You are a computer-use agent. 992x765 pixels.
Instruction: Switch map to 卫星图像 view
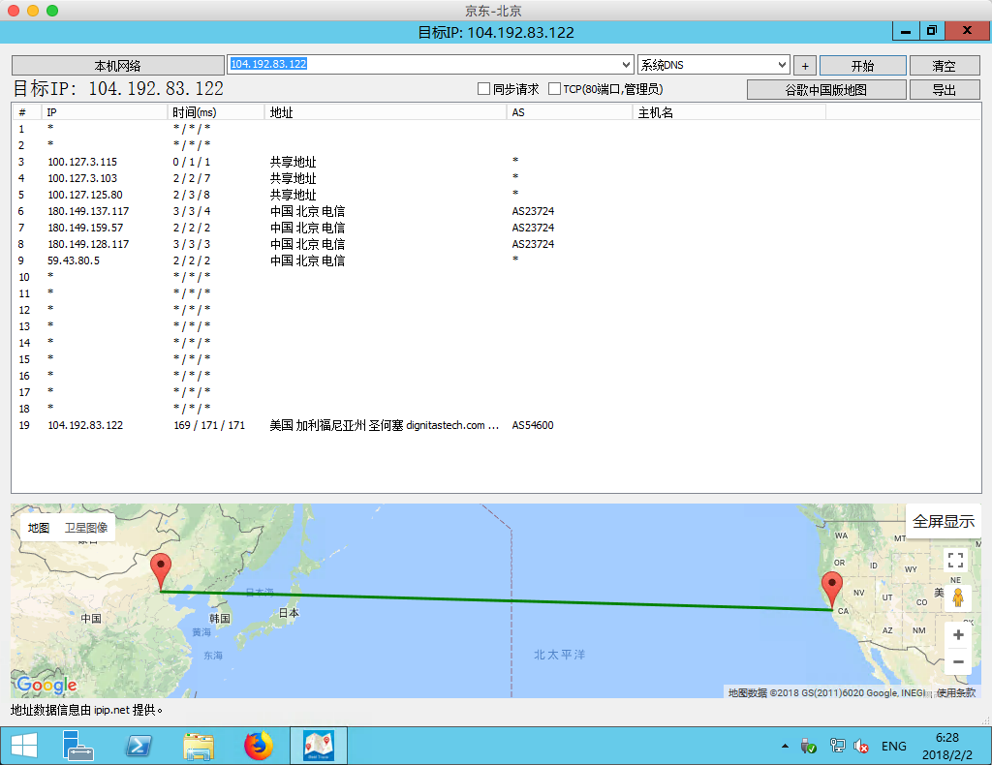coord(86,528)
